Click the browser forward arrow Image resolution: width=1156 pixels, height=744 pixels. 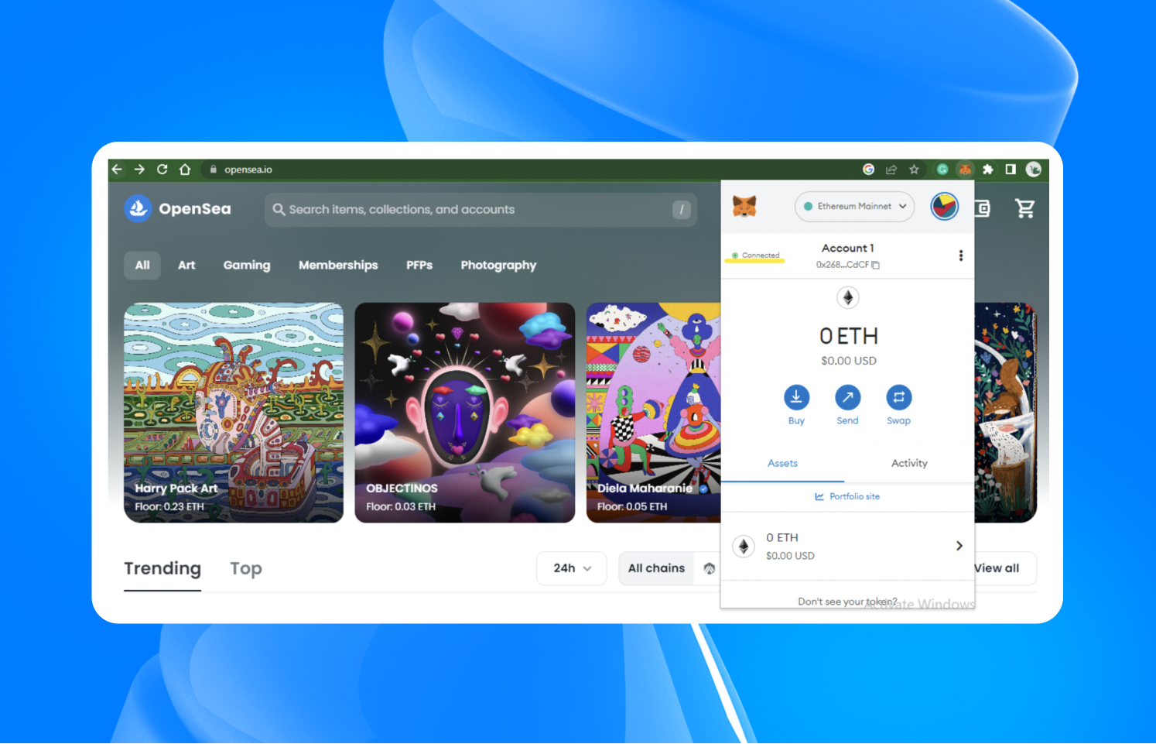pos(139,170)
